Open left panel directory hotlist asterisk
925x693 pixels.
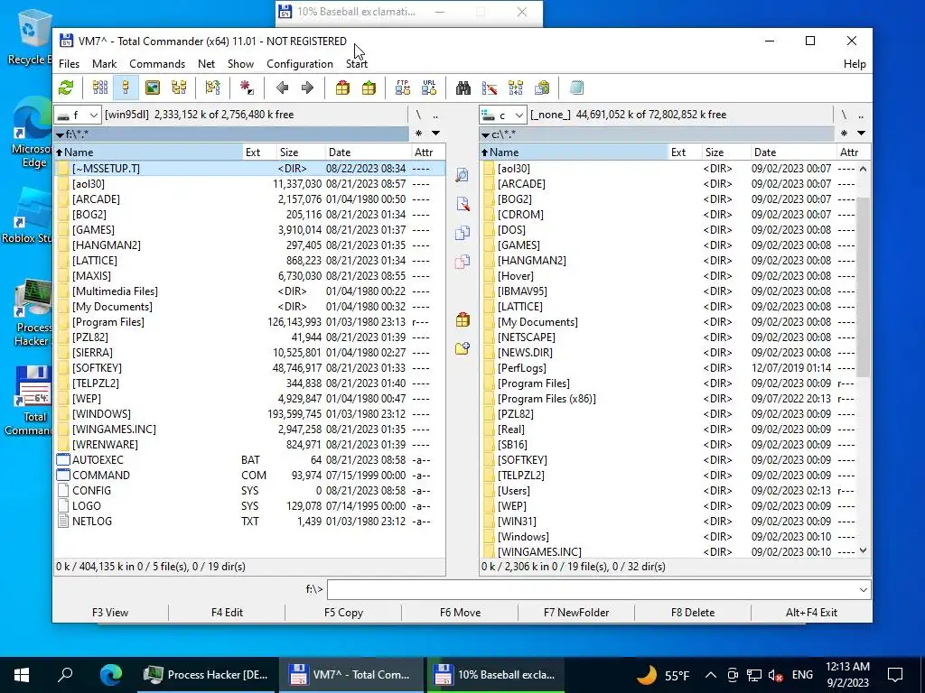(x=419, y=134)
